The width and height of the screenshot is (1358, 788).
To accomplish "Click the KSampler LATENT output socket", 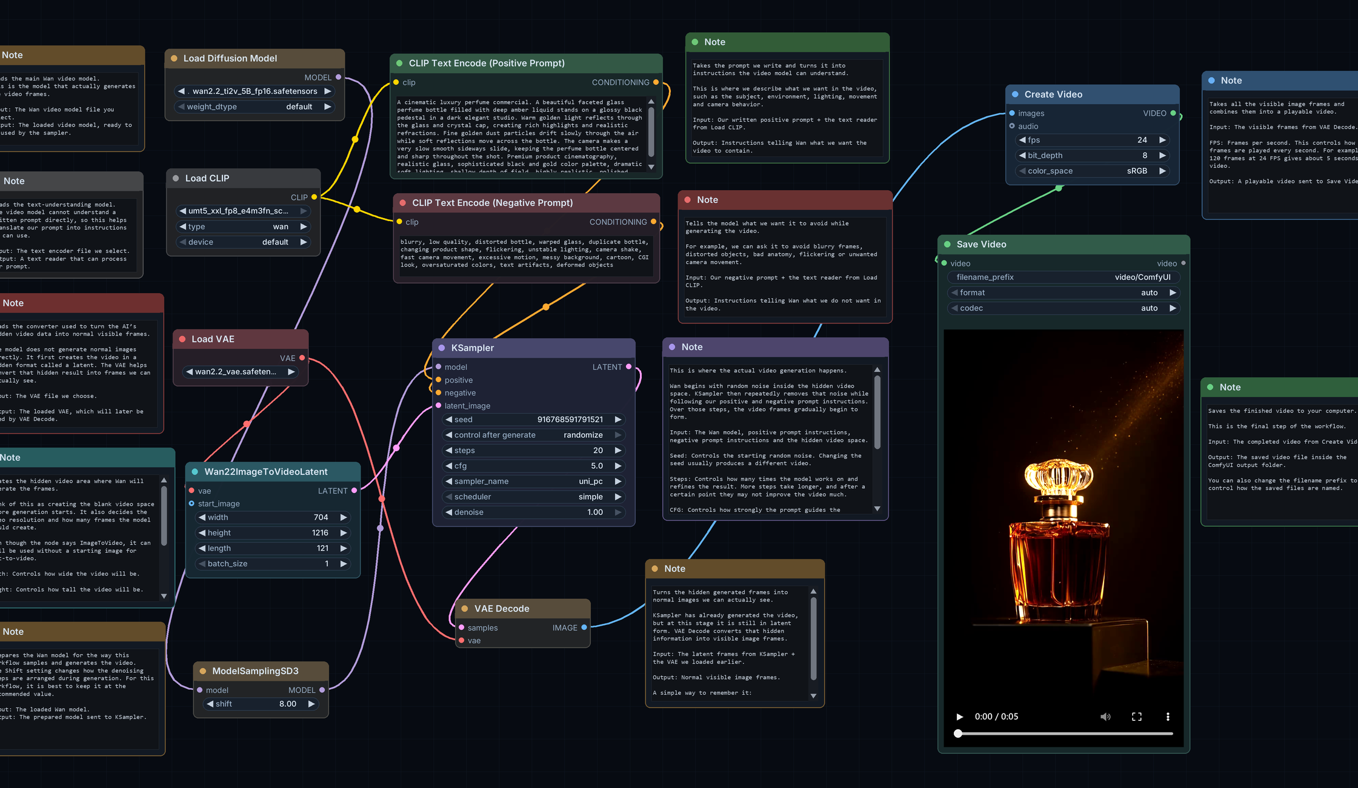I will (628, 367).
